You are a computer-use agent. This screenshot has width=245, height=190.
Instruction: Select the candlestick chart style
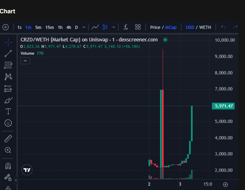[x=105, y=27]
